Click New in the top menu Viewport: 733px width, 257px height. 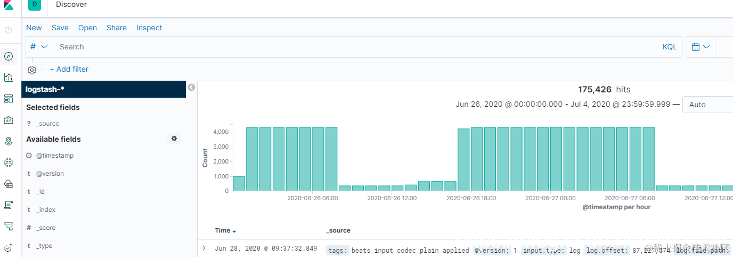click(x=34, y=28)
